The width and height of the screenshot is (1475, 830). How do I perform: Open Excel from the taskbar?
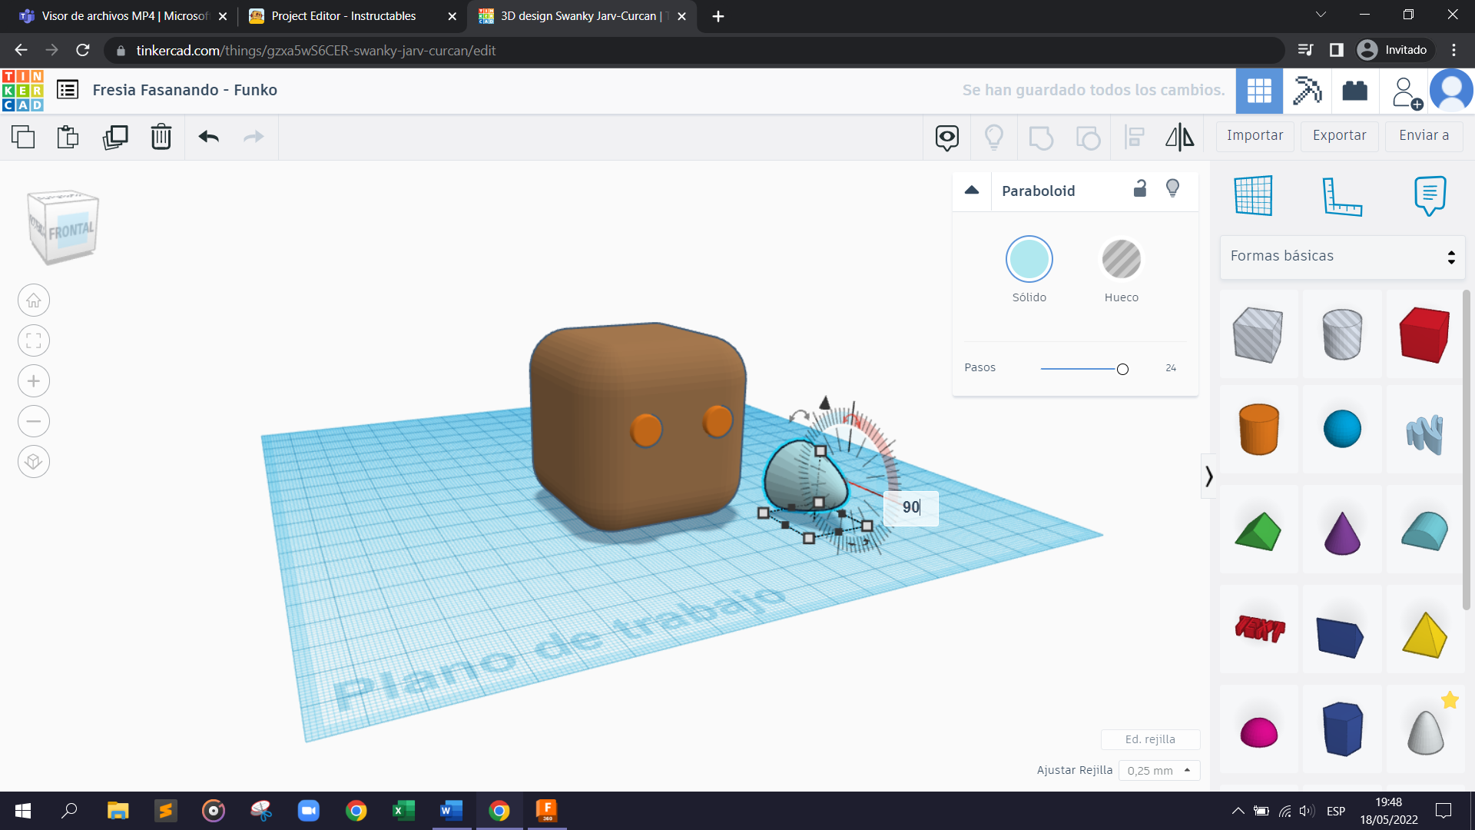pyautogui.click(x=403, y=811)
